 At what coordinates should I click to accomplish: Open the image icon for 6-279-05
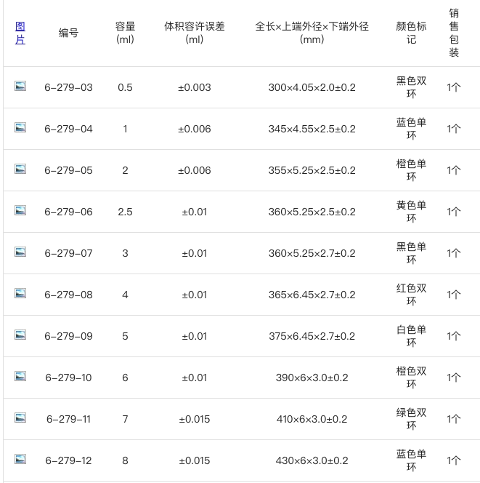tap(20, 169)
